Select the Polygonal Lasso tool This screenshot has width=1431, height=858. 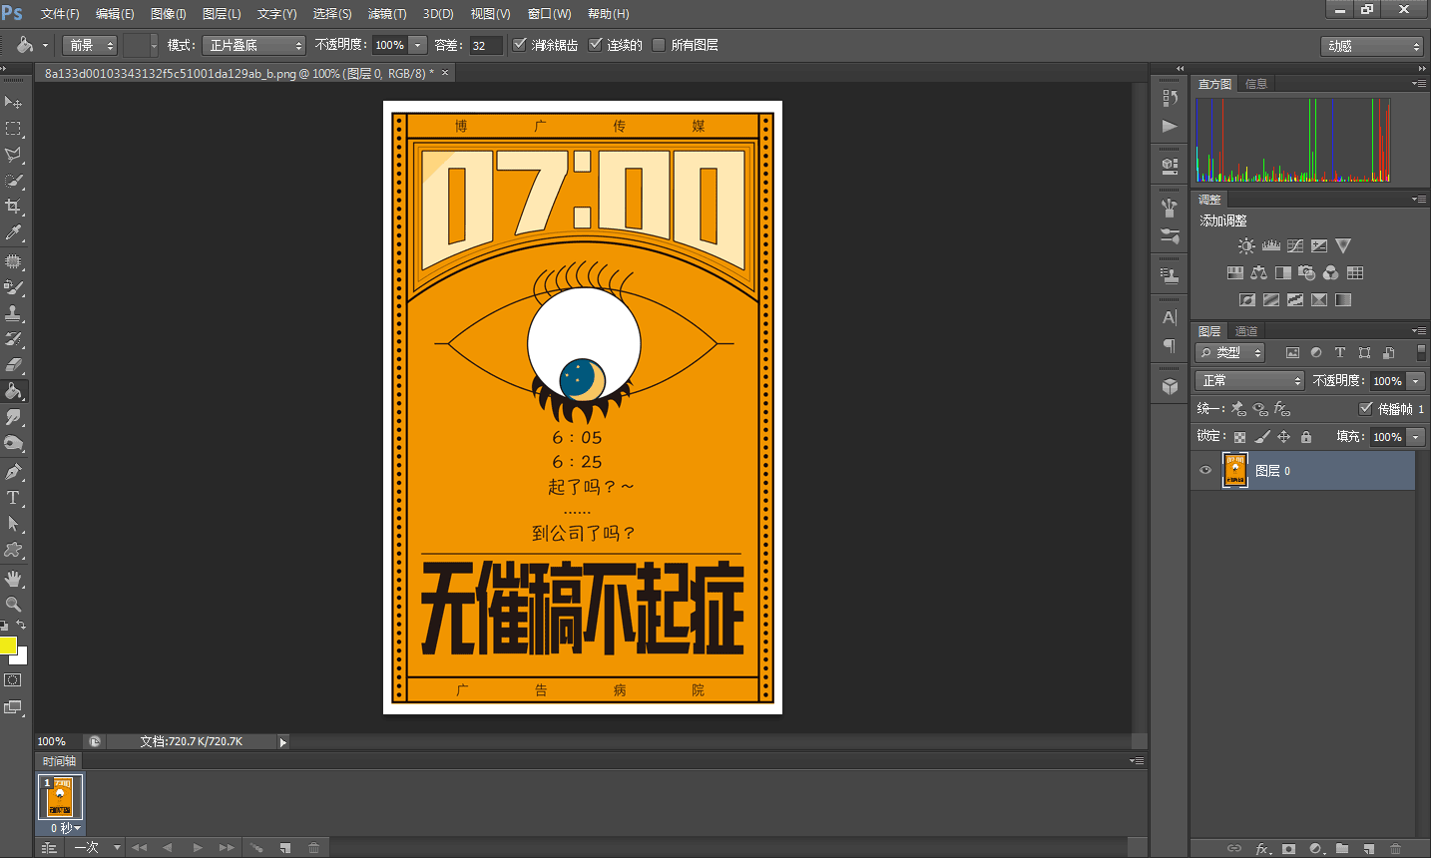(x=13, y=155)
